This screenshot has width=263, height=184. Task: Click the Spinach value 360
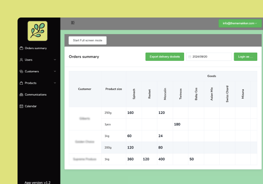131,159
